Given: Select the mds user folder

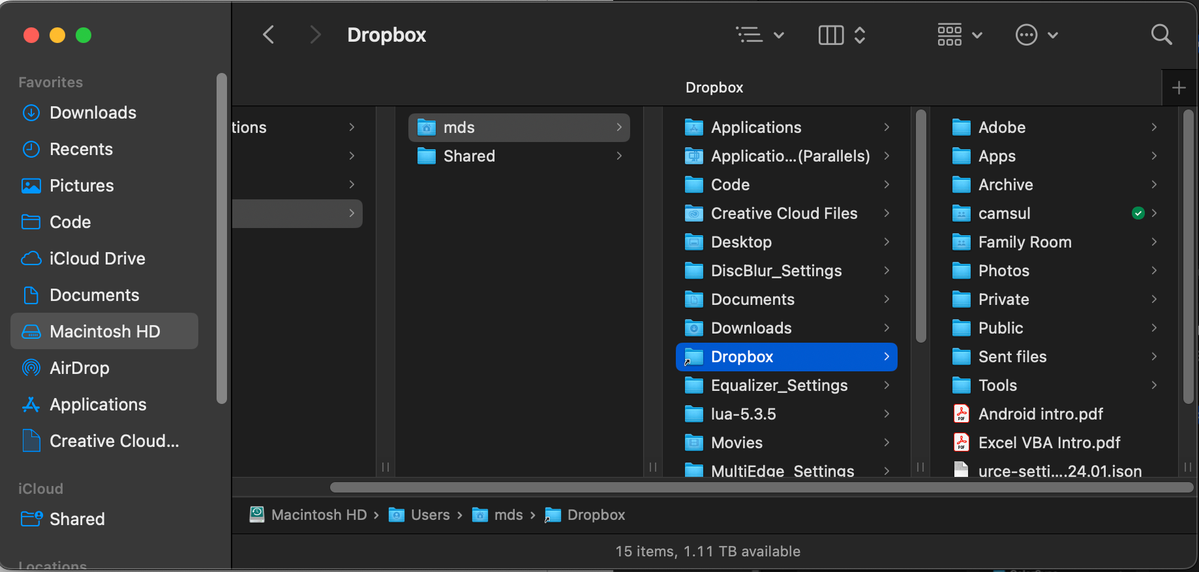Looking at the screenshot, I should (519, 128).
